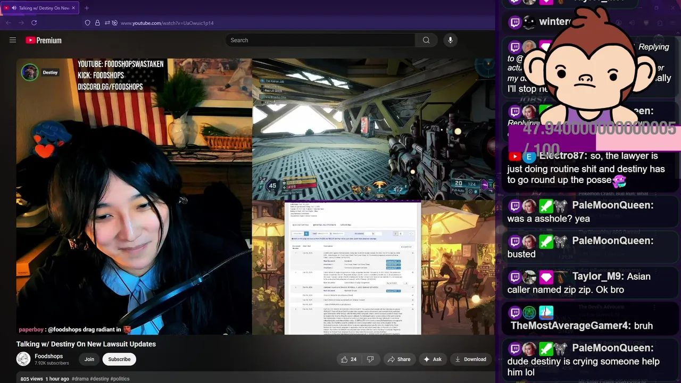The width and height of the screenshot is (681, 383).
Task: Click the YouTube search magnifier button
Action: point(426,40)
